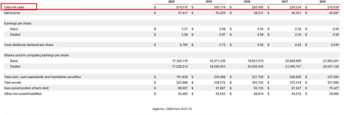Click the diluted EPS value 2.98
344x115 pixels.
pos(260,35)
